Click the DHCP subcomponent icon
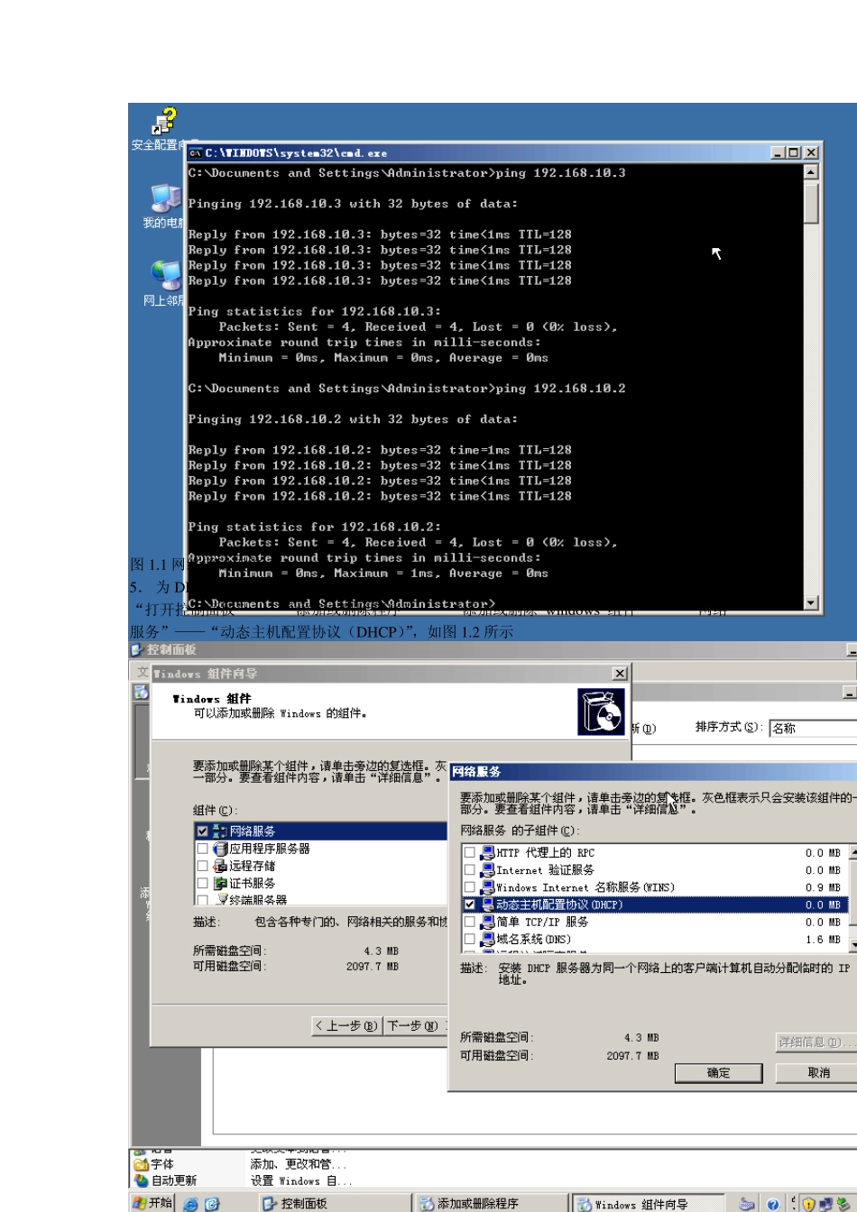Image resolution: width=857 pixels, height=1212 pixels. [487, 904]
